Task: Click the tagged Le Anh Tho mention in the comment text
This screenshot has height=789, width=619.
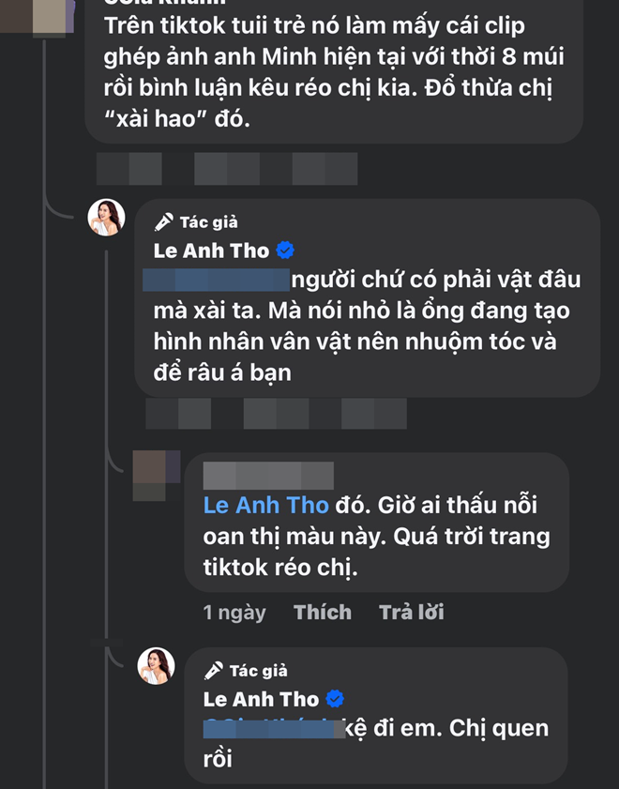Action: pyautogui.click(x=265, y=505)
